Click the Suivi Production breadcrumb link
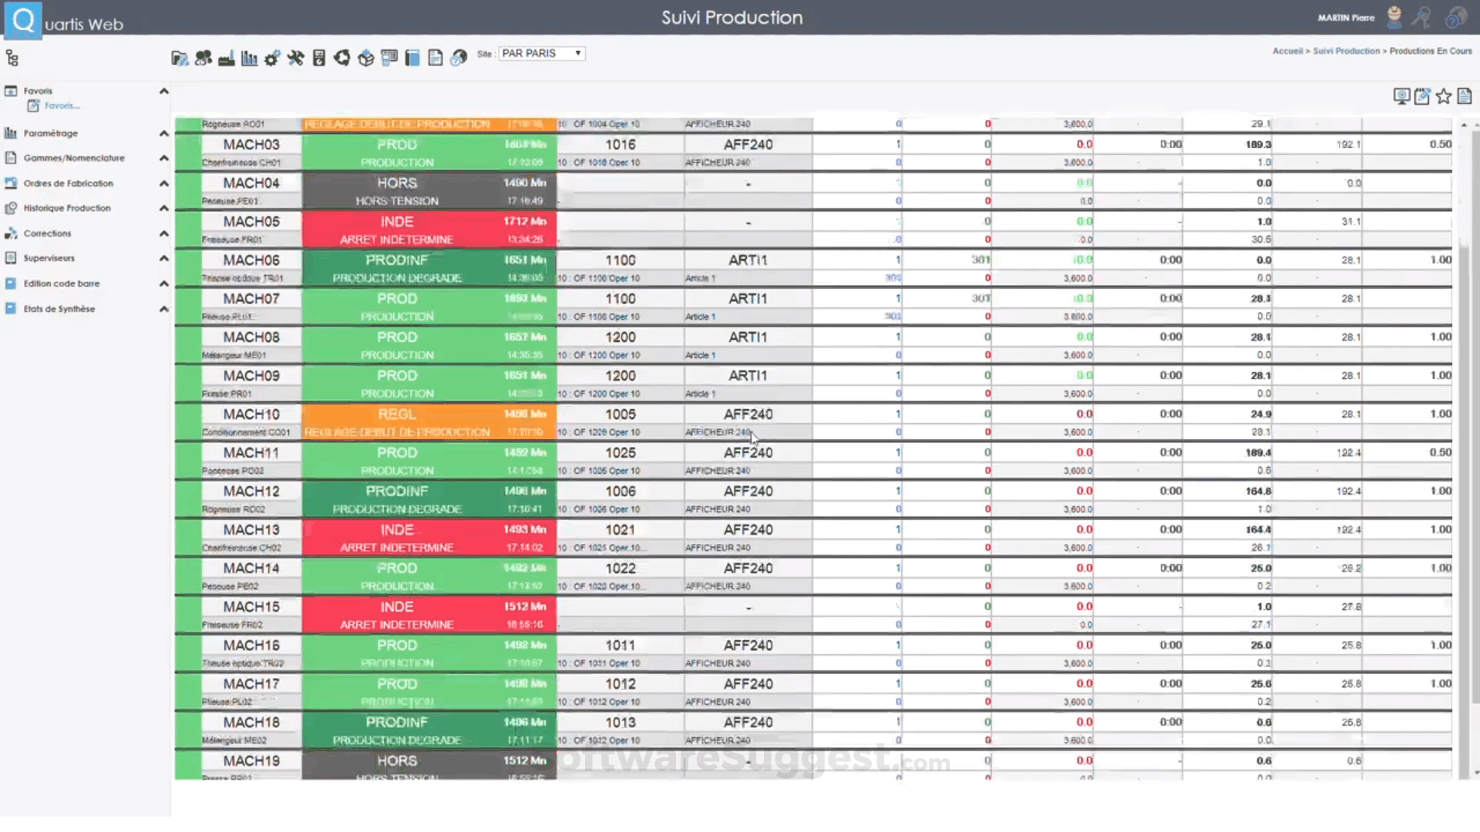Screen dimensions: 1480x832 (1346, 50)
